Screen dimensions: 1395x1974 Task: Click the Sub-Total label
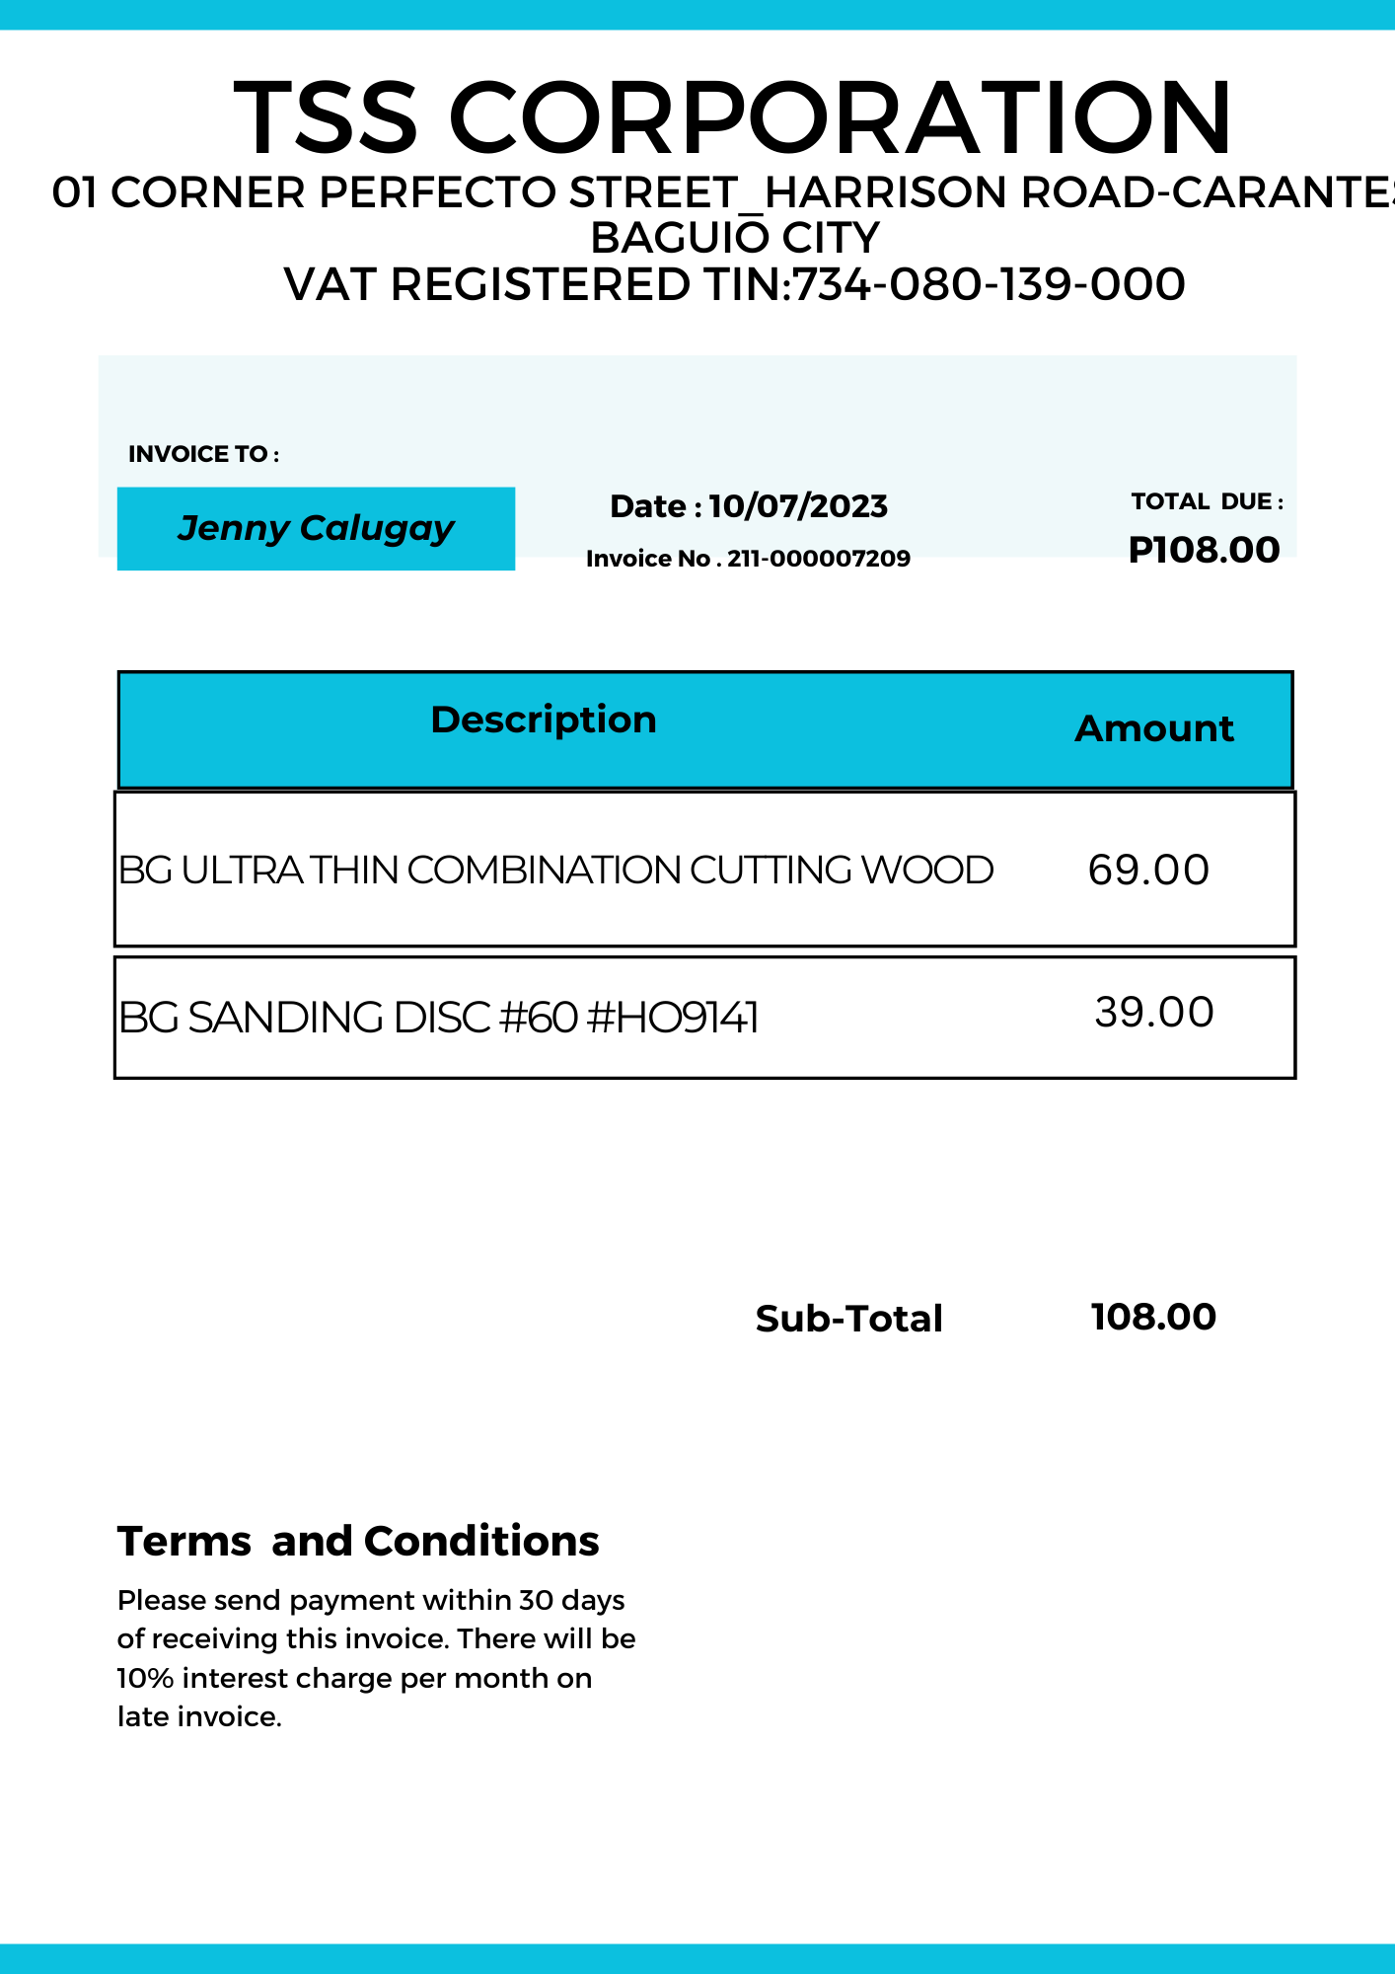pos(848,1319)
